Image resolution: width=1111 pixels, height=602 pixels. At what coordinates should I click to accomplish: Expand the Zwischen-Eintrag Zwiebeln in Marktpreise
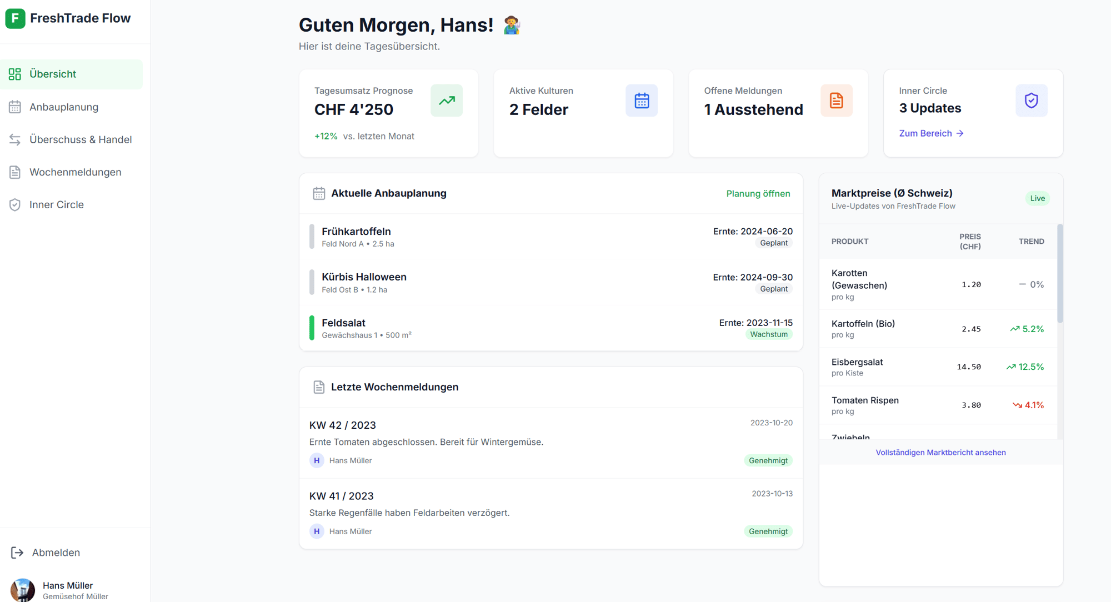(x=851, y=437)
